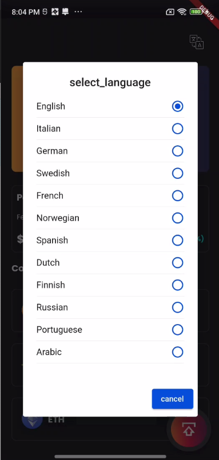Viewport: 219px width, 460px height.
Task: Pick the Swedish radio option
Action: tap(177, 173)
